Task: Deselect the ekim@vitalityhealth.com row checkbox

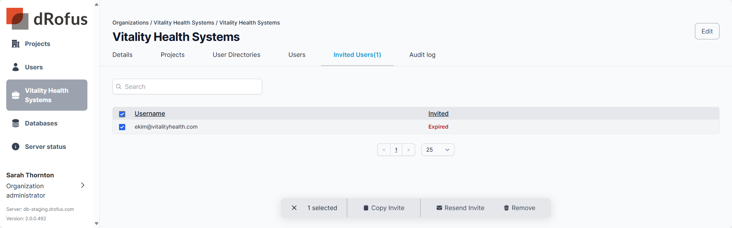Action: 122,127
